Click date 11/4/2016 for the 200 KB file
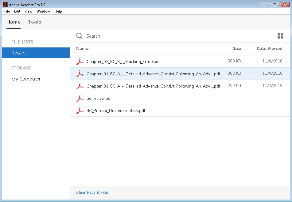Screen dimensions: 292x202 272,85
